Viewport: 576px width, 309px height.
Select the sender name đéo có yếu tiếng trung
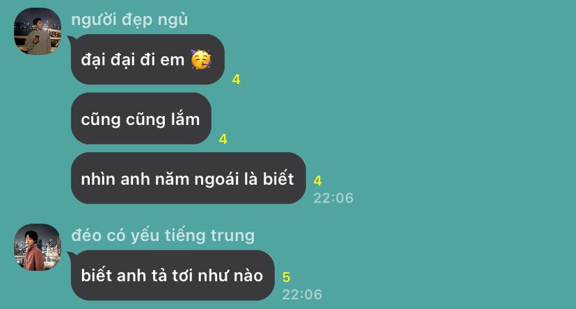[x=163, y=235]
